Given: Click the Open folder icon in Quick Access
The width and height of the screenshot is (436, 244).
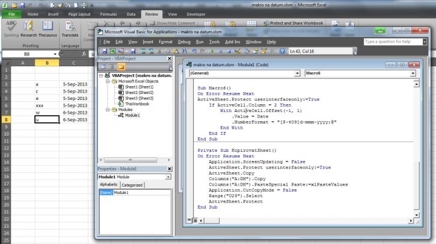Looking at the screenshot, I should pyautogui.click(x=14, y=5).
